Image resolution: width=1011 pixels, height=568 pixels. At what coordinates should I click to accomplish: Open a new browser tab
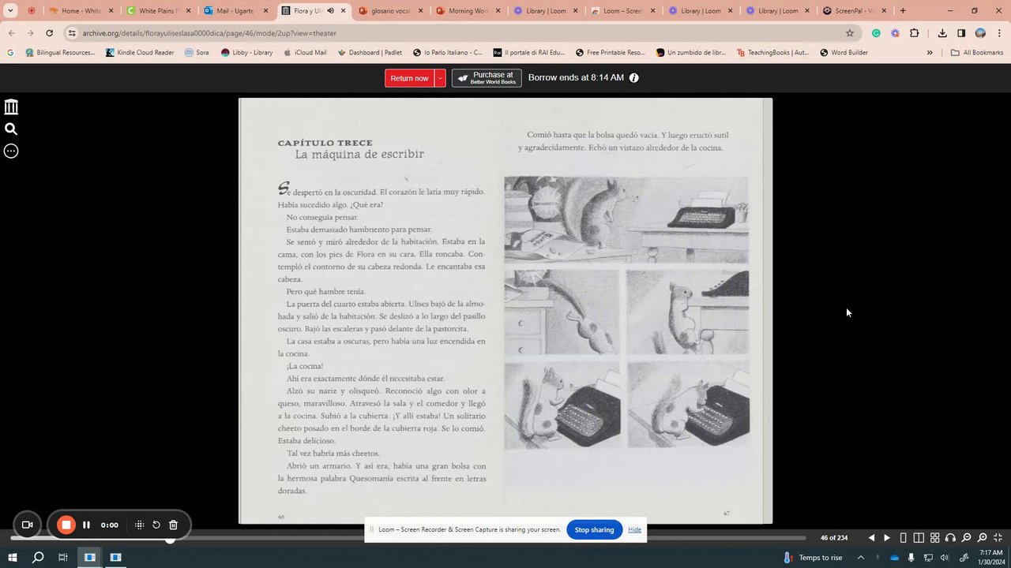coord(903,11)
